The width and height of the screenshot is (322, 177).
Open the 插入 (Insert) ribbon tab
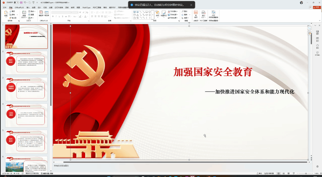(28, 8)
